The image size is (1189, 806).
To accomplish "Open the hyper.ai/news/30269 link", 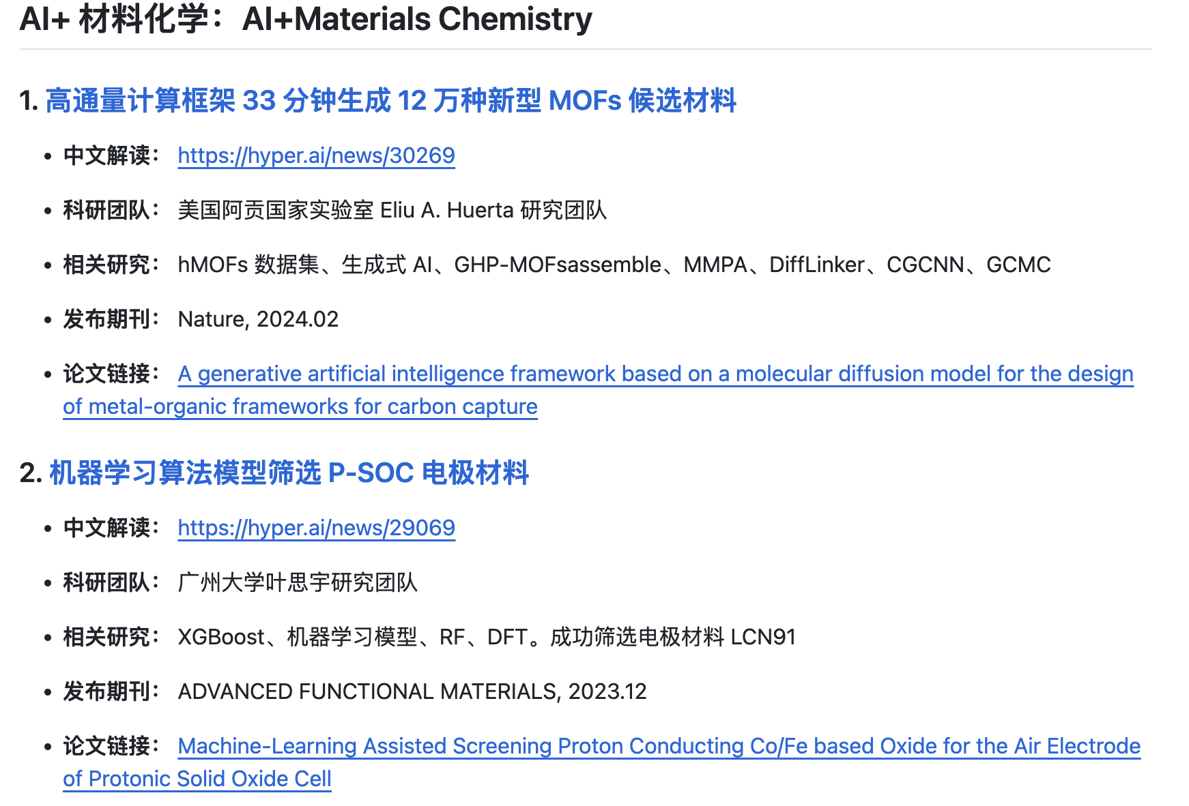I will [x=316, y=155].
